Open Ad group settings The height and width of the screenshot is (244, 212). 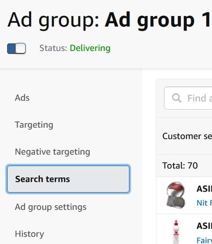point(50,207)
